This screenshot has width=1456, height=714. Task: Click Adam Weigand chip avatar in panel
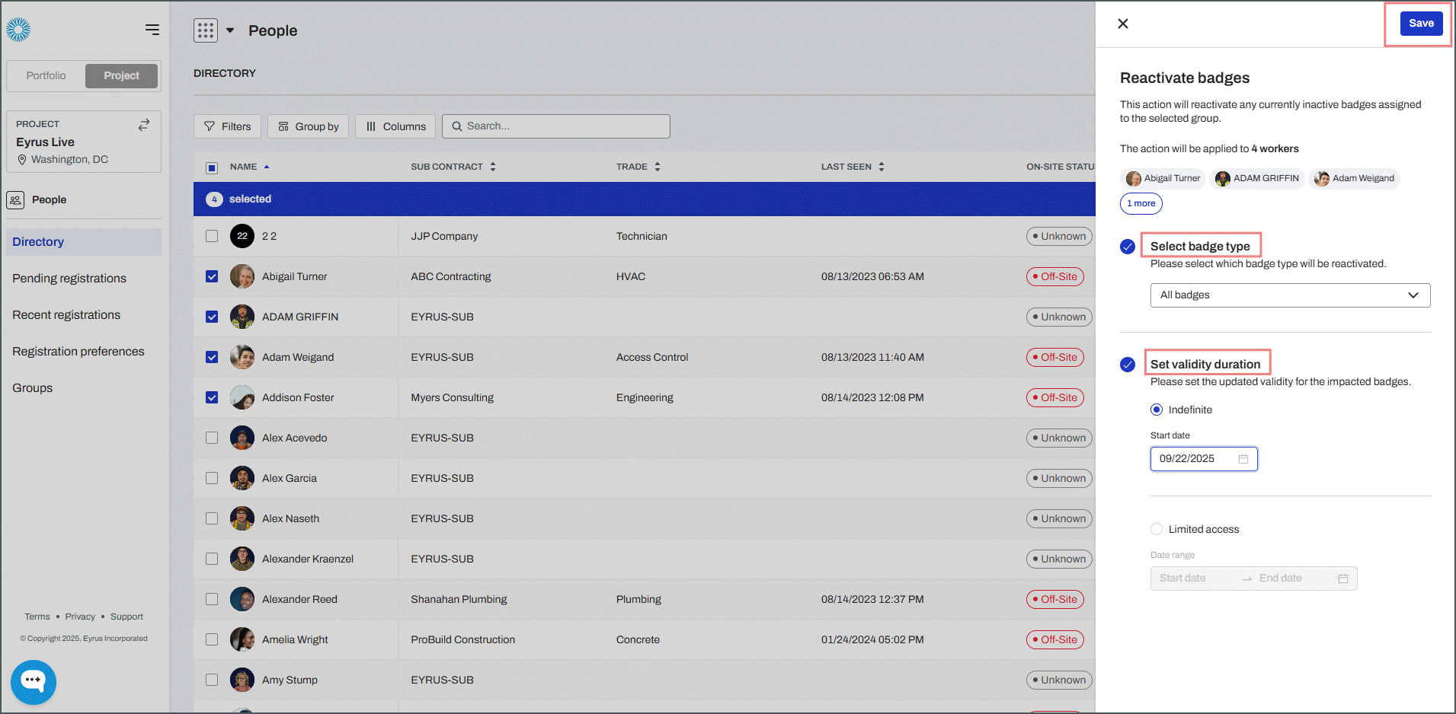[1322, 179]
